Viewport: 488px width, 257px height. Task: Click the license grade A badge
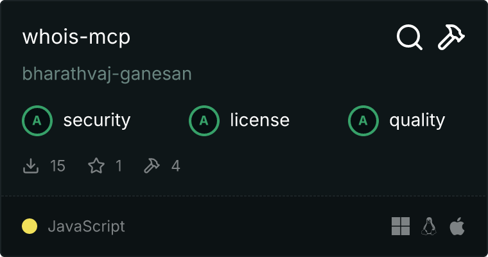pos(204,121)
